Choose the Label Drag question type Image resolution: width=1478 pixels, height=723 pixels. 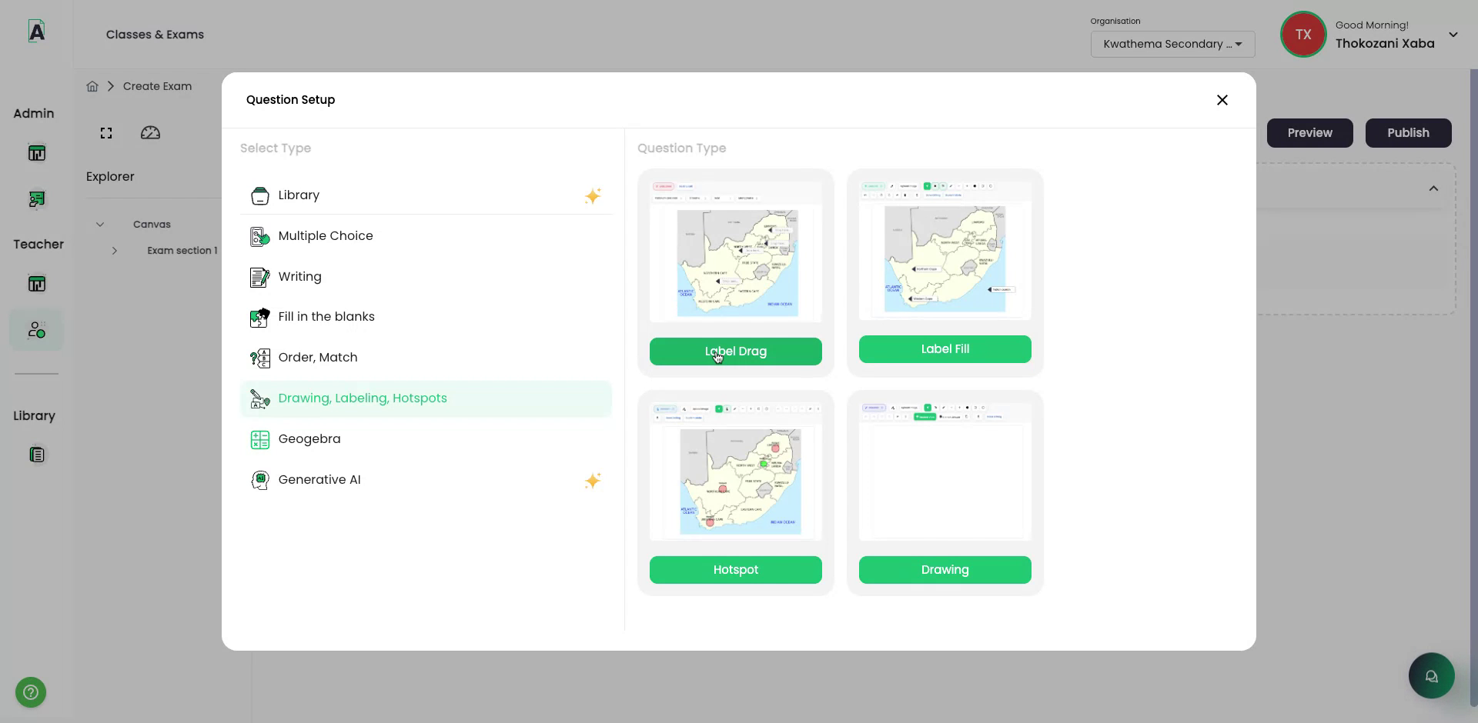(735, 351)
